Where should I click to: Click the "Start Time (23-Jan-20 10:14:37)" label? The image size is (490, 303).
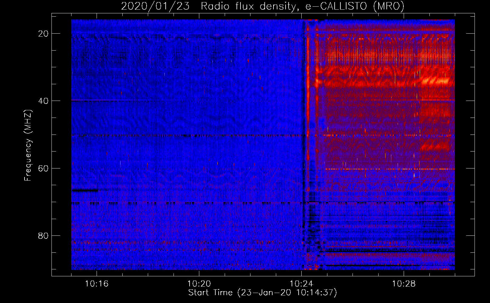263,293
